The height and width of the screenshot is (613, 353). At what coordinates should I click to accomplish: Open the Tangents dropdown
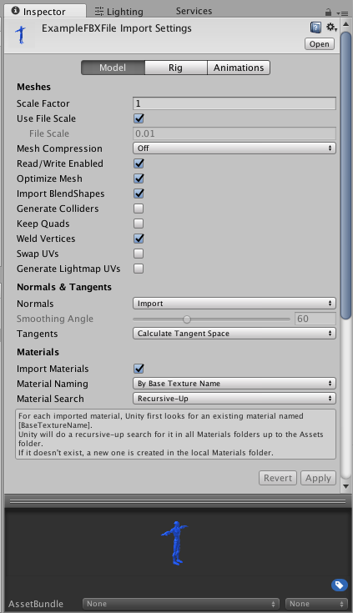(234, 334)
